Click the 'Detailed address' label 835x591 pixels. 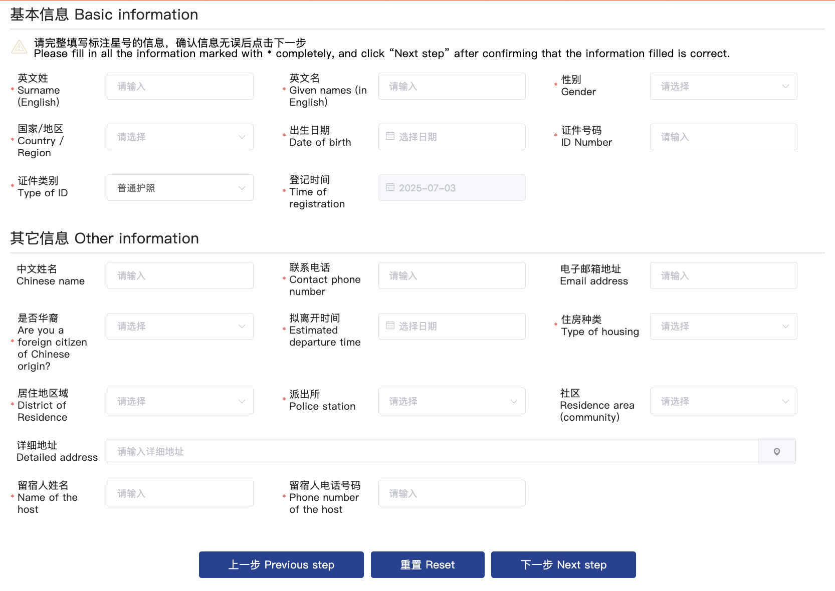tap(57, 451)
